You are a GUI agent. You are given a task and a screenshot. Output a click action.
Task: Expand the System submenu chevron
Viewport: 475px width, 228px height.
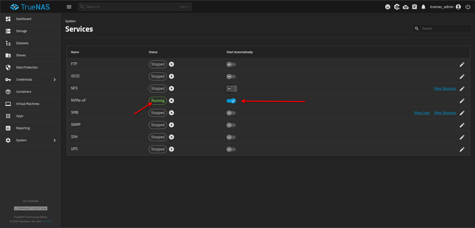coord(55,140)
